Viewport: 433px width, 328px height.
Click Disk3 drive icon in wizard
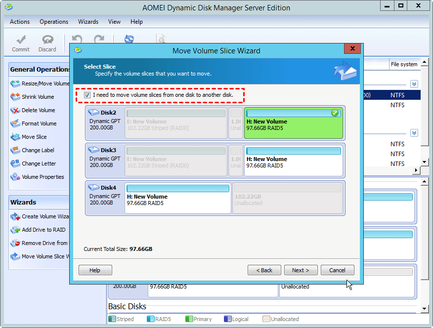pyautogui.click(x=93, y=150)
